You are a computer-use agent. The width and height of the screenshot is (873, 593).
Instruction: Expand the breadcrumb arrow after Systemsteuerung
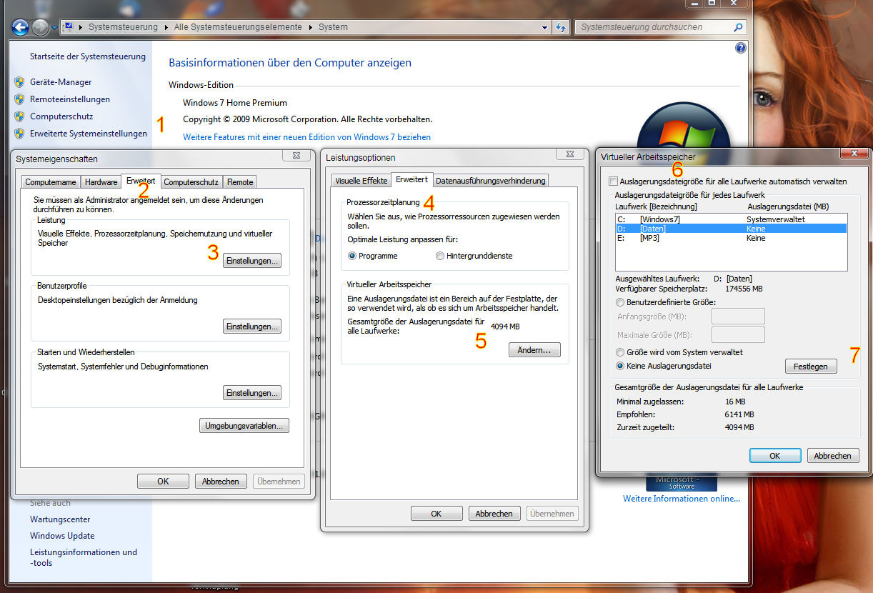pyautogui.click(x=166, y=27)
